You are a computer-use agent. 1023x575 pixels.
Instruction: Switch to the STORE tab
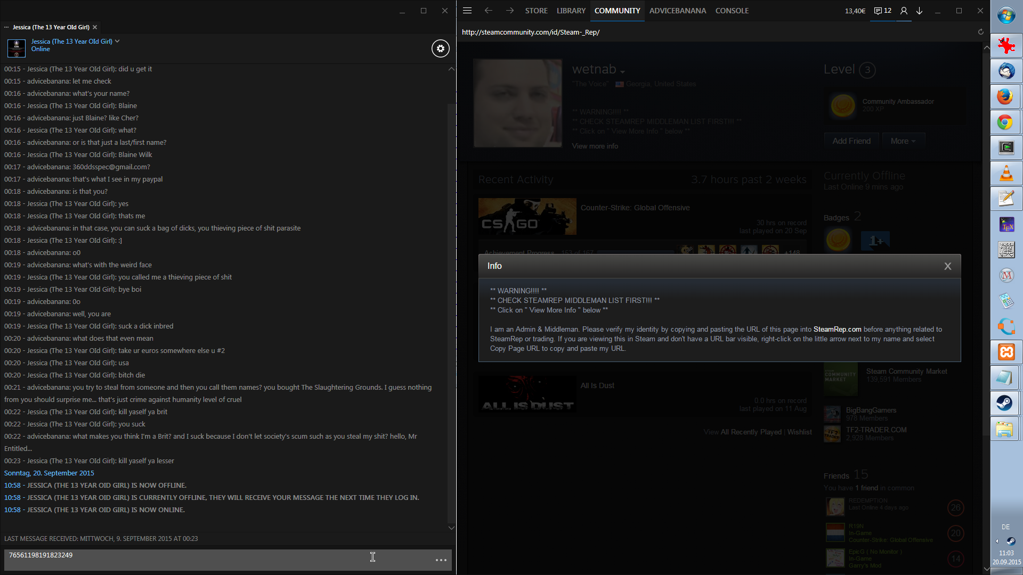point(536,11)
